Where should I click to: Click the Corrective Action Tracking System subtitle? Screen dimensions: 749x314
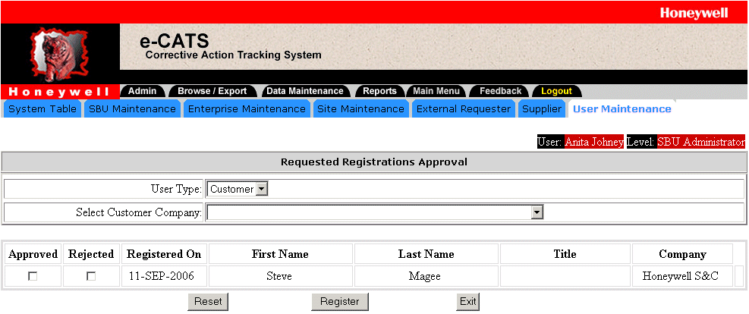point(233,55)
